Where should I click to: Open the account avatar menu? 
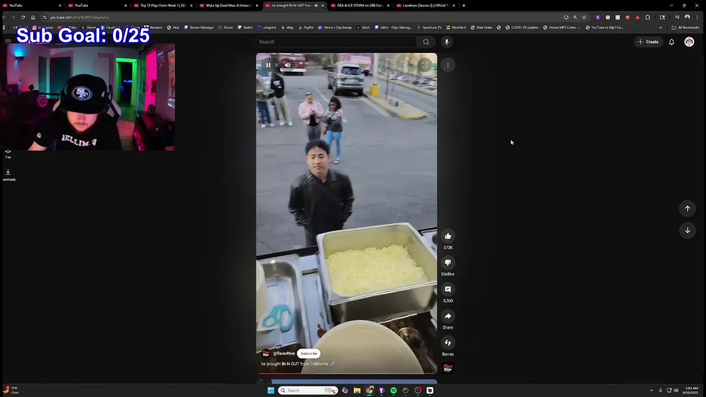pyautogui.click(x=689, y=42)
